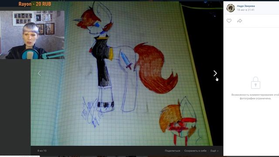Click Сохранить к себе button
Screen dimensions: 279x157
coord(195,151)
